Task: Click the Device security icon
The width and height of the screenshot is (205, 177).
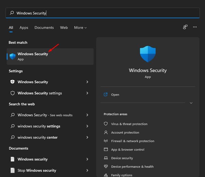Action: [106, 158]
